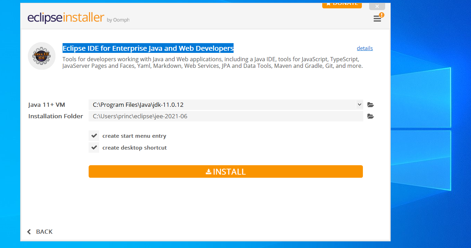
Task: Click the Installation Folder path field
Action: (x=226, y=116)
